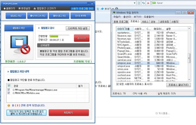
Task: Select smpsvt.exe process row
Action: [147, 66]
